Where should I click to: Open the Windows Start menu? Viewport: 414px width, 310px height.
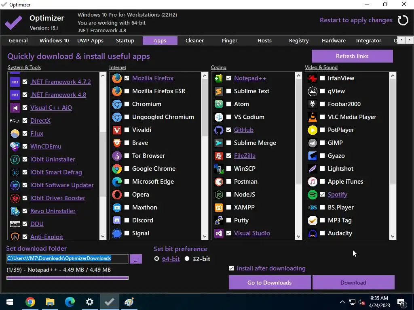point(10,302)
